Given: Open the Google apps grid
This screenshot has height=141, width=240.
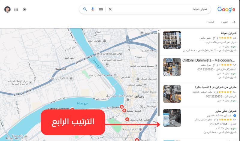Looking at the screenshot, I should click(16, 9).
